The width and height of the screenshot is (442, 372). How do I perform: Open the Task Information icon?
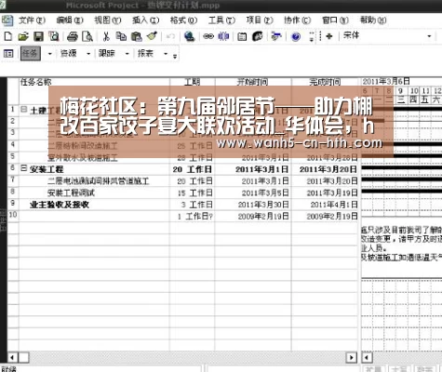pos(242,36)
